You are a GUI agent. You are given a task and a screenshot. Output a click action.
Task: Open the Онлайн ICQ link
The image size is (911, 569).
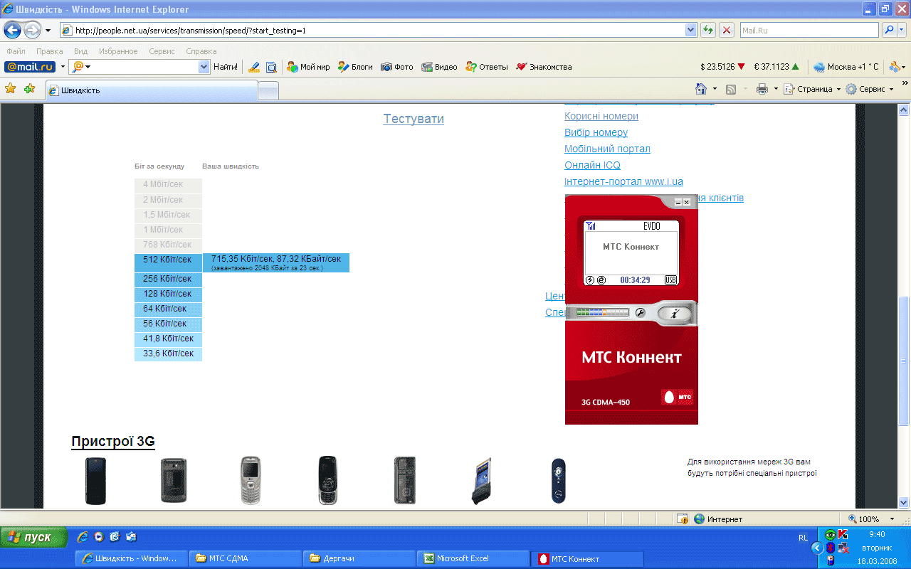(592, 165)
